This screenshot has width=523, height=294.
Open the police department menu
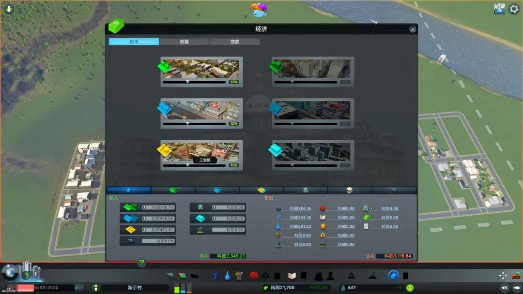(277, 276)
